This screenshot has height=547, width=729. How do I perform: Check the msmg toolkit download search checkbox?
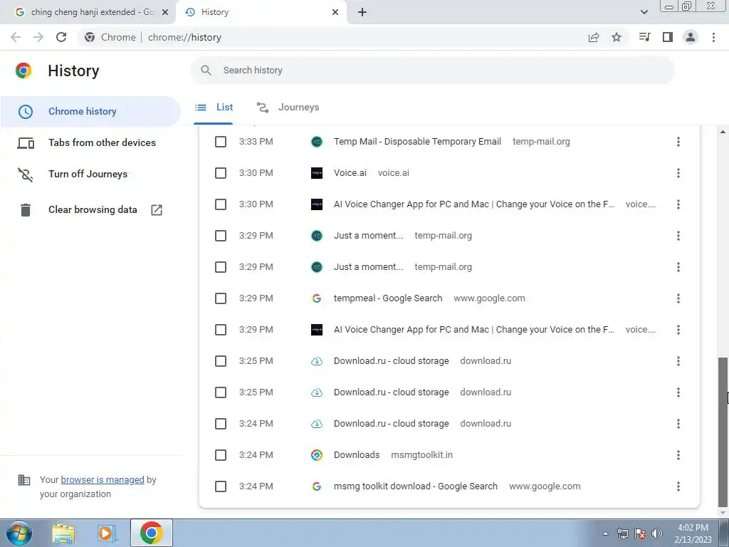[x=221, y=486]
